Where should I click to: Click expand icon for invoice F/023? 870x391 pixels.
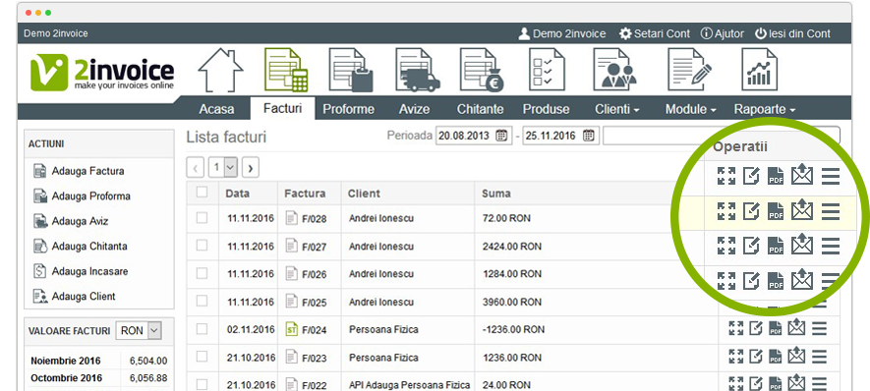tap(735, 356)
